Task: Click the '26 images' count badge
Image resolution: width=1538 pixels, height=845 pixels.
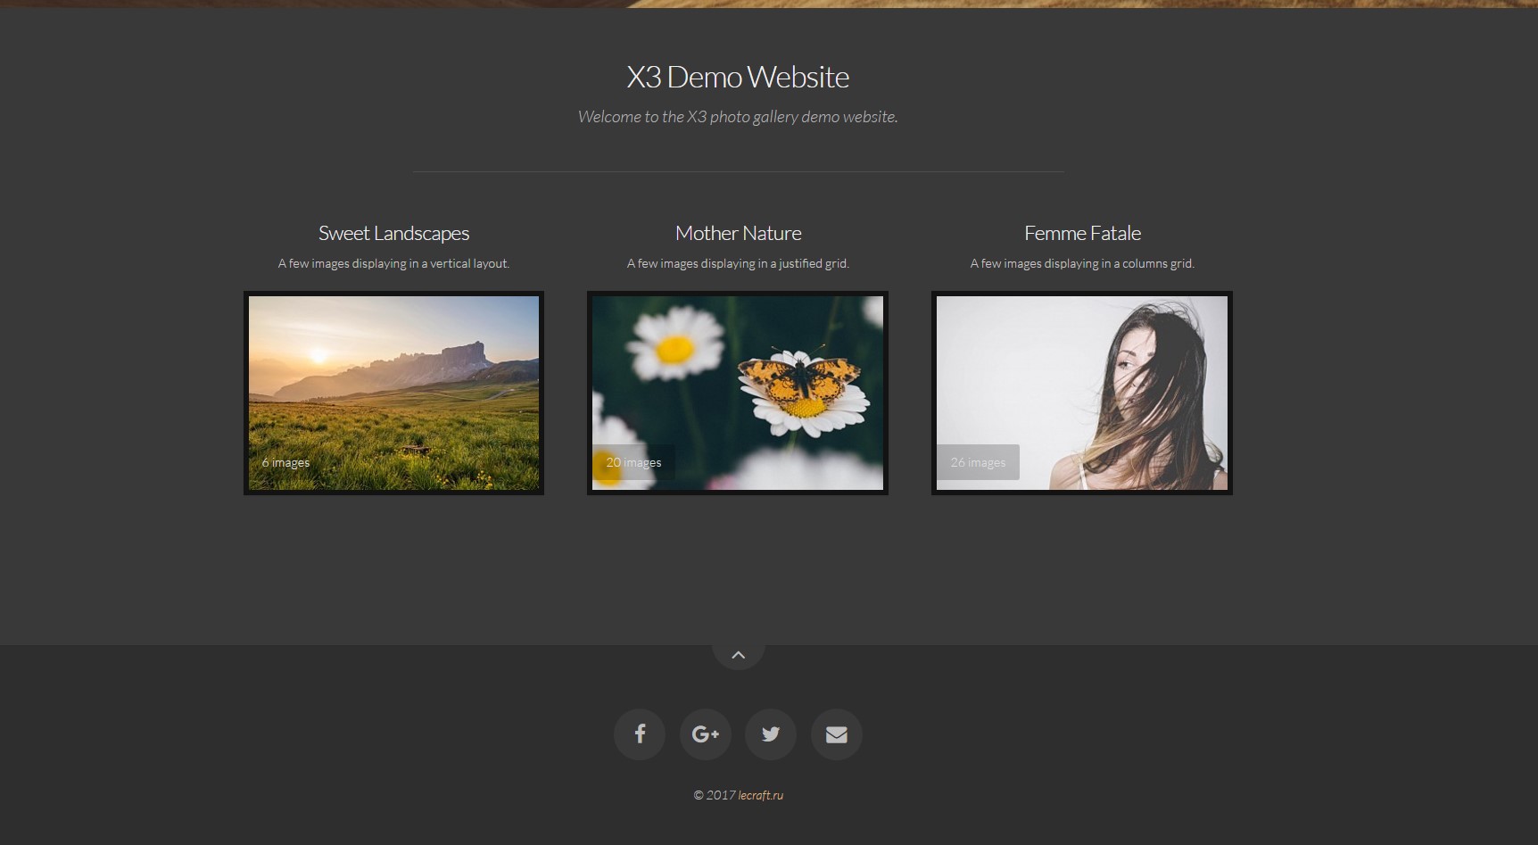Action: tap(978, 462)
